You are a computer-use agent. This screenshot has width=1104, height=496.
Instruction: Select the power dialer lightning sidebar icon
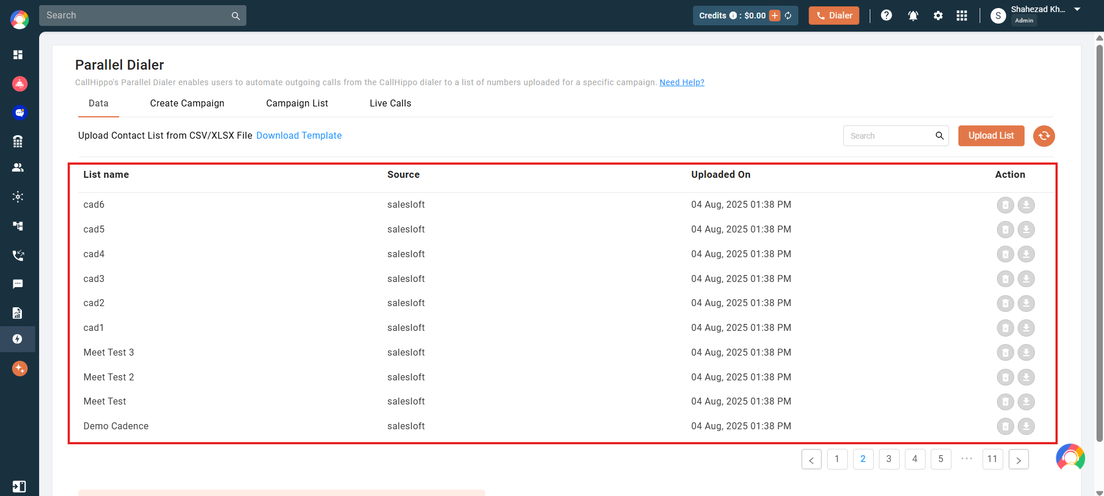click(17, 339)
